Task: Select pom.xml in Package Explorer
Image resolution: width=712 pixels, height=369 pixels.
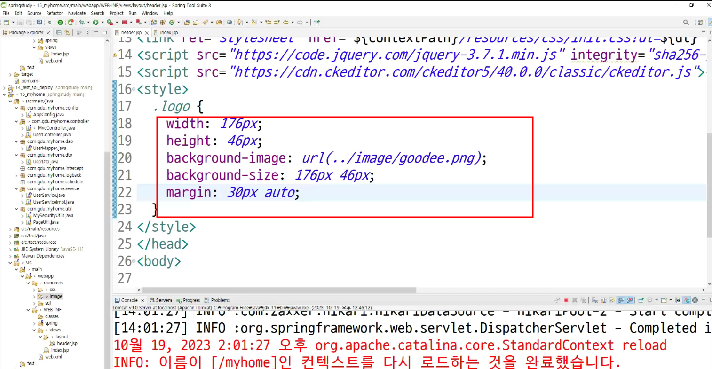Action: 30,81
